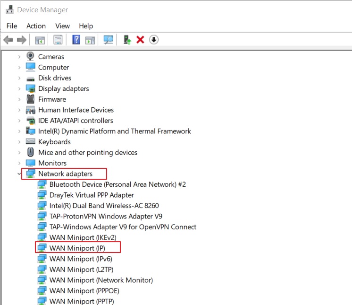Image resolution: width=352 pixels, height=305 pixels.
Task: Click the down-arrow Disable device icon
Action: point(153,40)
